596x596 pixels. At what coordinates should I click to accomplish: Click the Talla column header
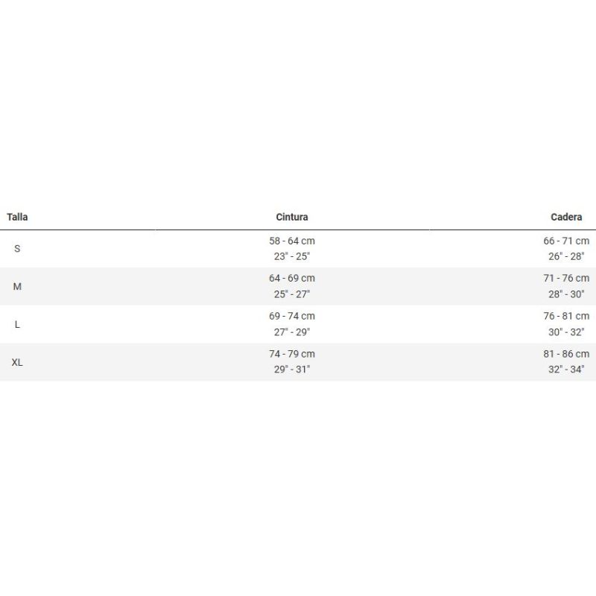[x=17, y=217]
